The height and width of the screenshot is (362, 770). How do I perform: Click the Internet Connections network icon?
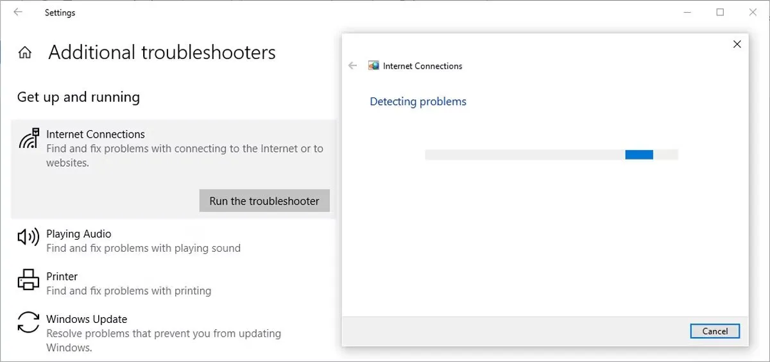(x=29, y=138)
